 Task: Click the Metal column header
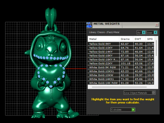click(104, 39)
